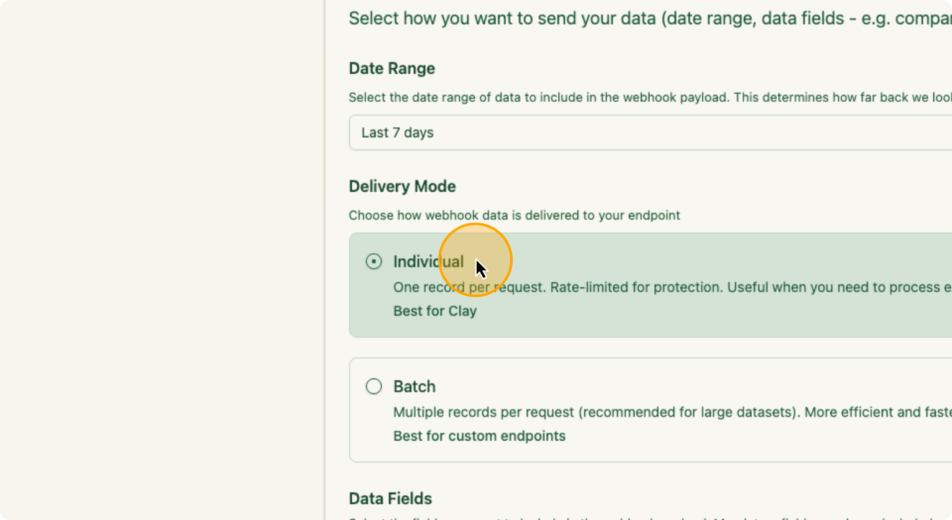Click the Best for custom endpoints label
The height and width of the screenshot is (520, 952).
pyautogui.click(x=478, y=436)
